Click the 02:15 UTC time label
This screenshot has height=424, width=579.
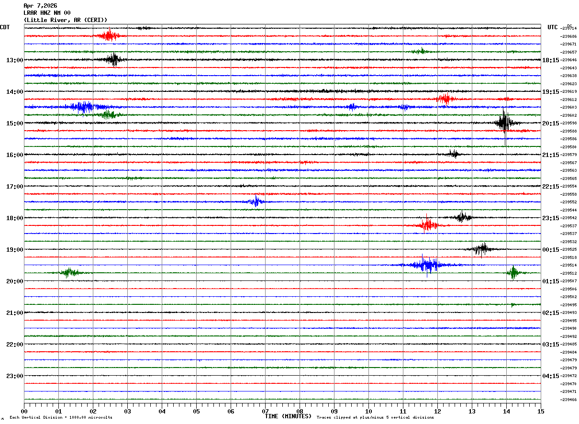point(551,313)
